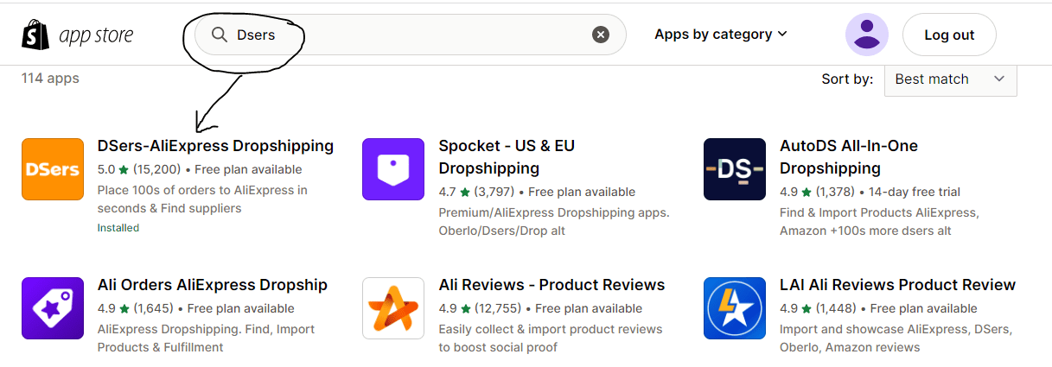Open Ali Reviews - Product Reviews link
Viewport: 1052px width, 367px height.
coord(552,285)
